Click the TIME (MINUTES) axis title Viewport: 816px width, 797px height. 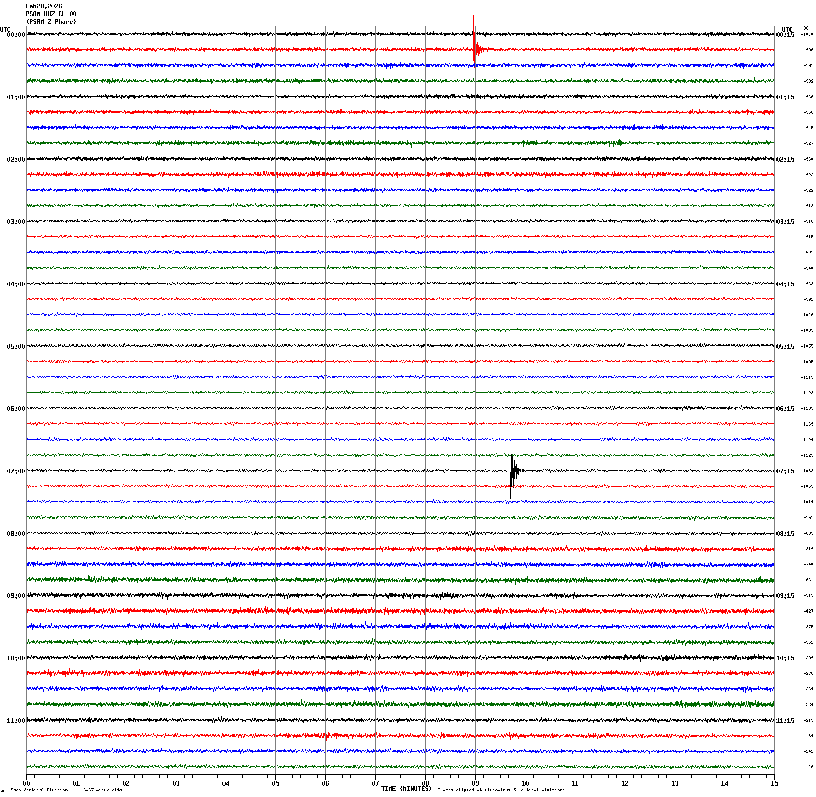pyautogui.click(x=406, y=789)
